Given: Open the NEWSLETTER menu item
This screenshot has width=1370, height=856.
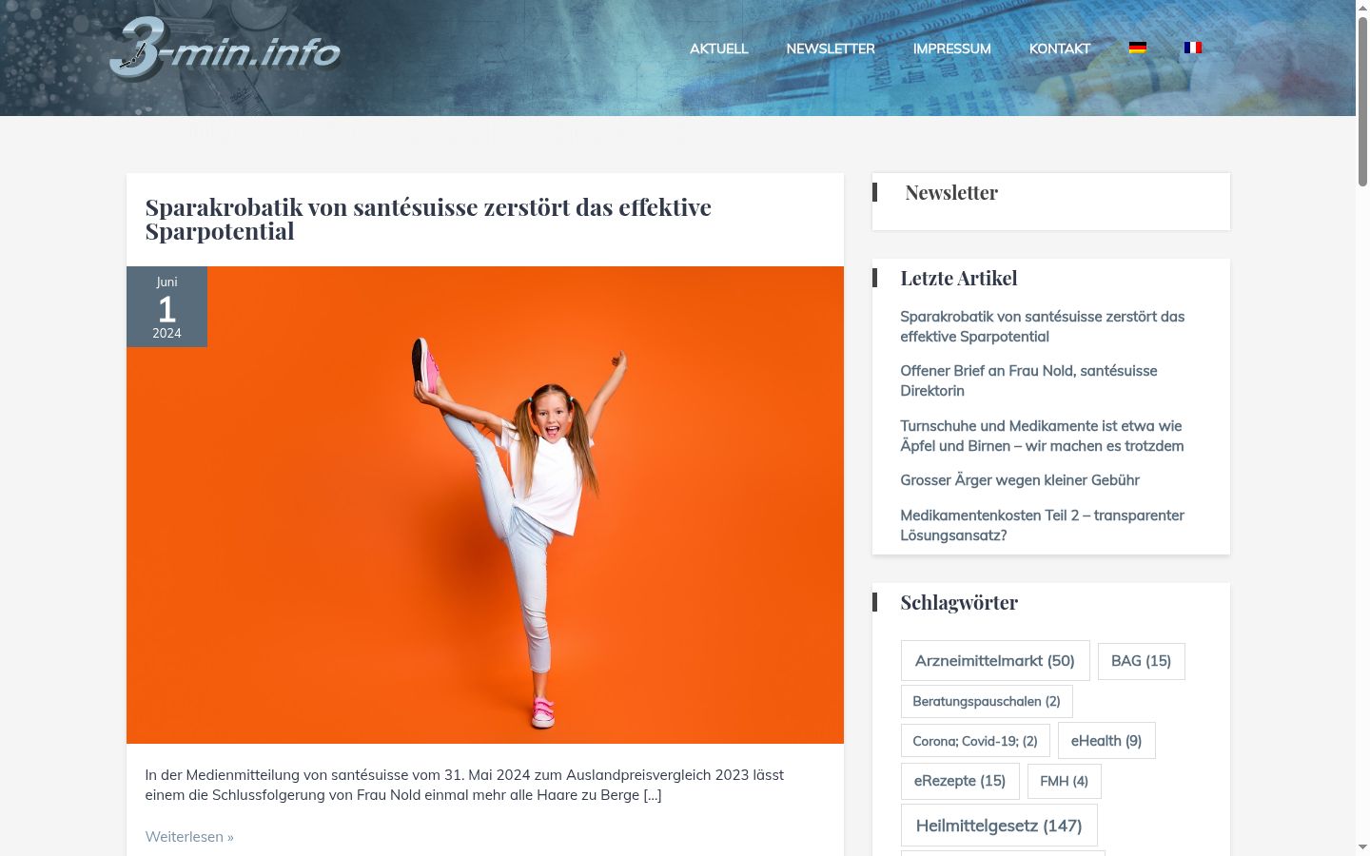Looking at the screenshot, I should pos(830,49).
